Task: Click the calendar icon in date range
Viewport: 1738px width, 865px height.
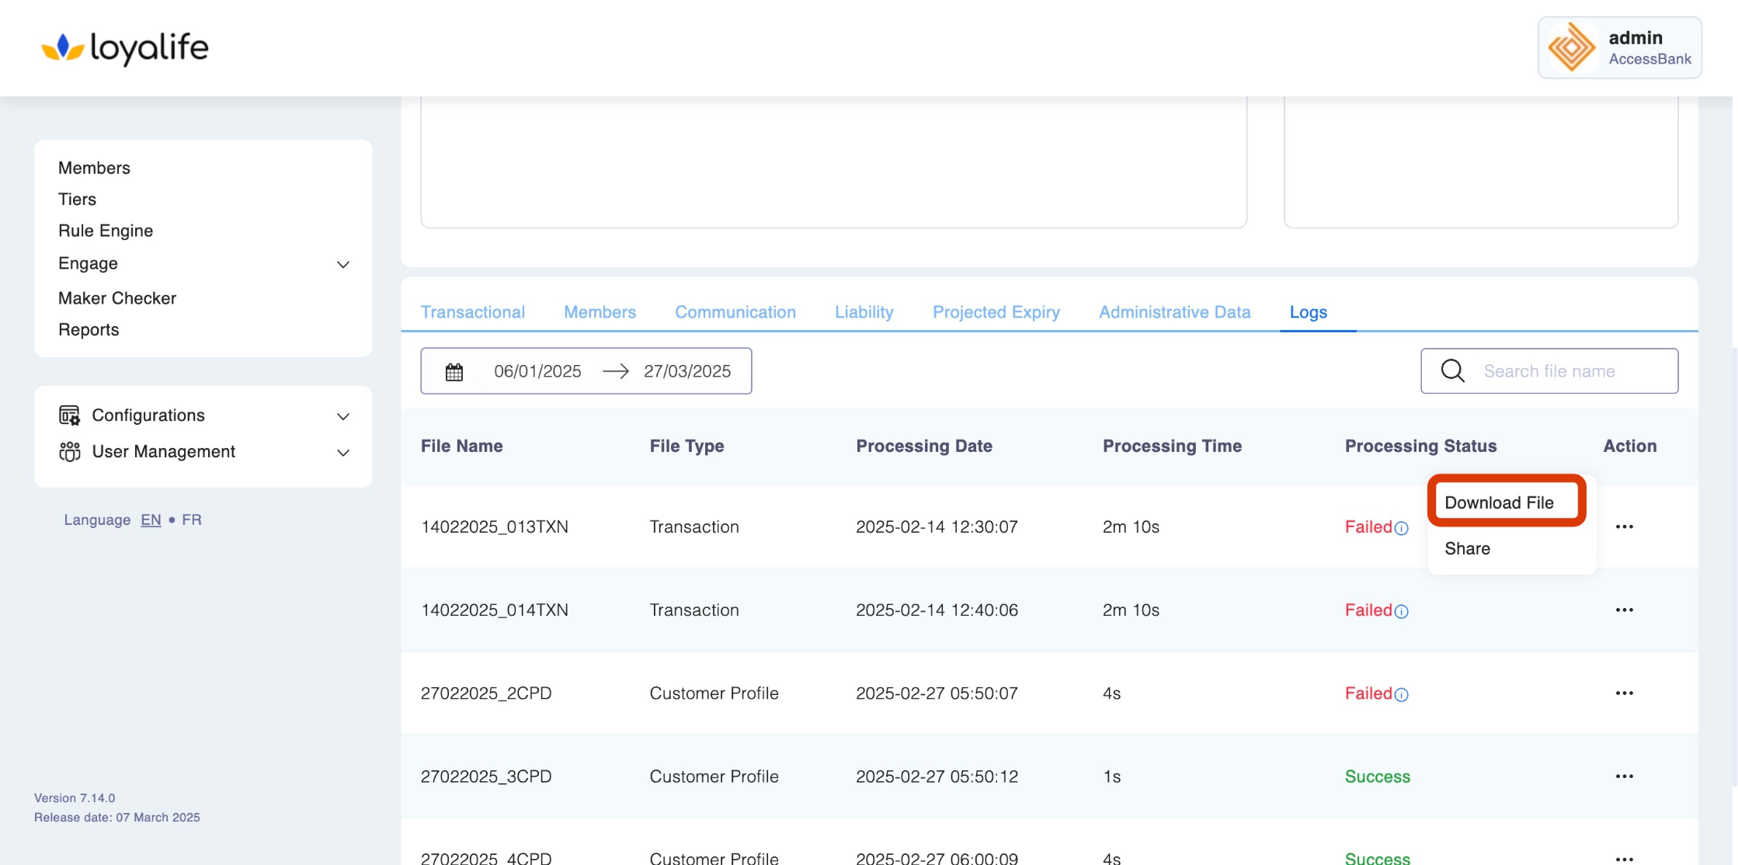Action: coord(454,372)
